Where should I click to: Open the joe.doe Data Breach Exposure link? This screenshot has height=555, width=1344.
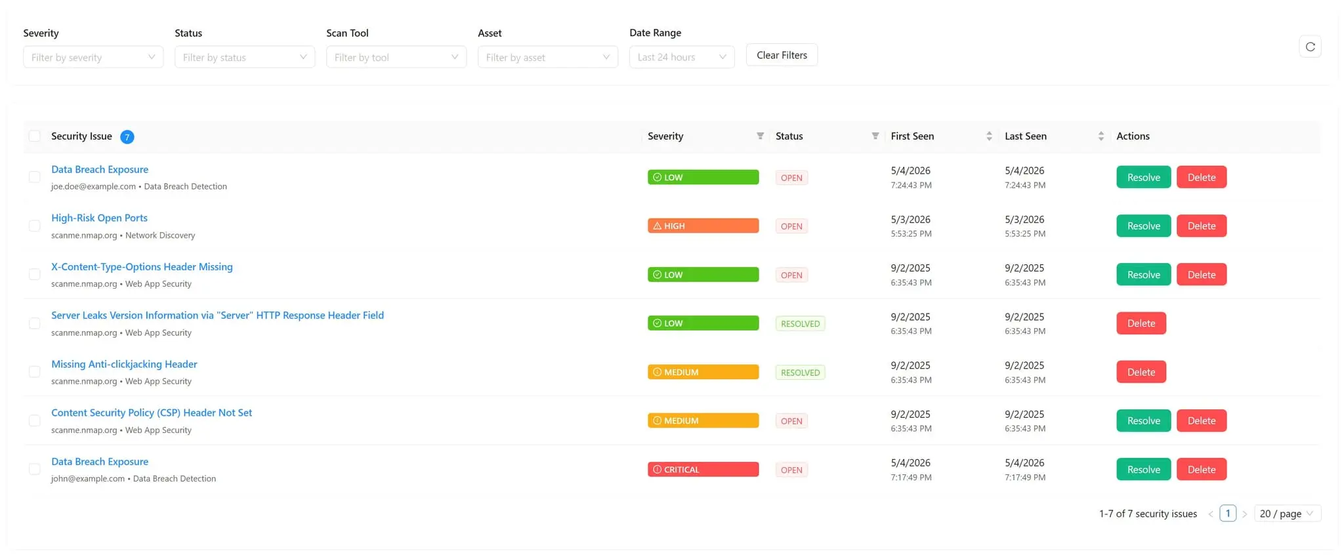(x=100, y=169)
